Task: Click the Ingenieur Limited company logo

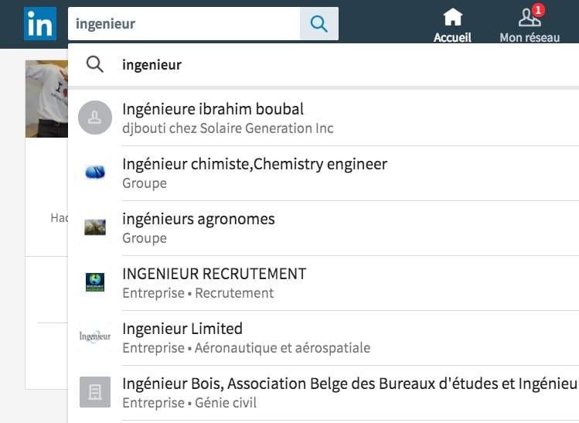Action: click(x=95, y=337)
